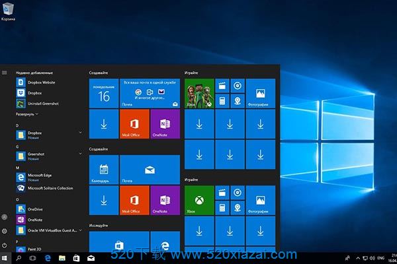Open the Календарь tile
The image size is (397, 264).
pyautogui.click(x=104, y=170)
